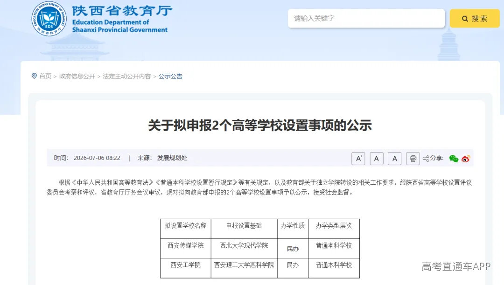This screenshot has height=285, width=504.
Task: Go to 首页 breadcrumb link
Action: tap(45, 76)
